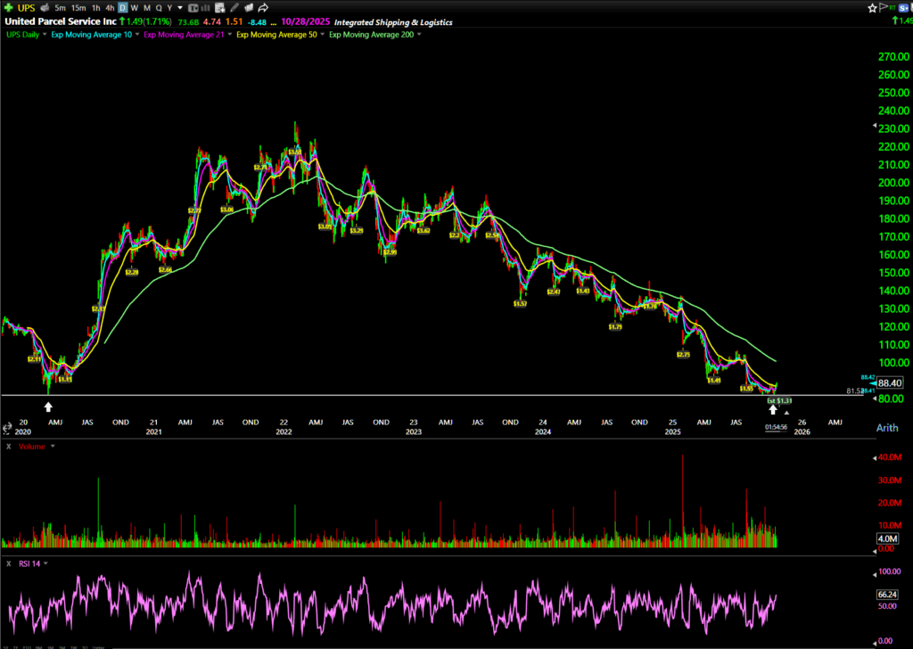This screenshot has width=913, height=649.
Task: Click the UPS ticker symbol
Action: (25, 7)
